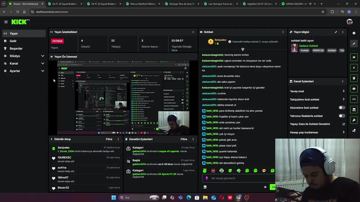This screenshot has width=360, height=202.
Task: Open Denetim Eylemleri three-dot menu
Action: click(x=193, y=139)
